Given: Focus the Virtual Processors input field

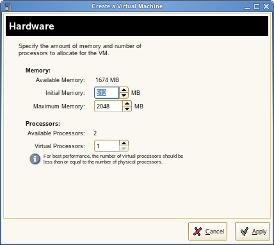Looking at the screenshot, I should [107, 146].
